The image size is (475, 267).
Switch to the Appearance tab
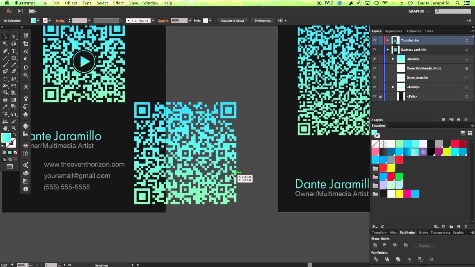click(394, 31)
